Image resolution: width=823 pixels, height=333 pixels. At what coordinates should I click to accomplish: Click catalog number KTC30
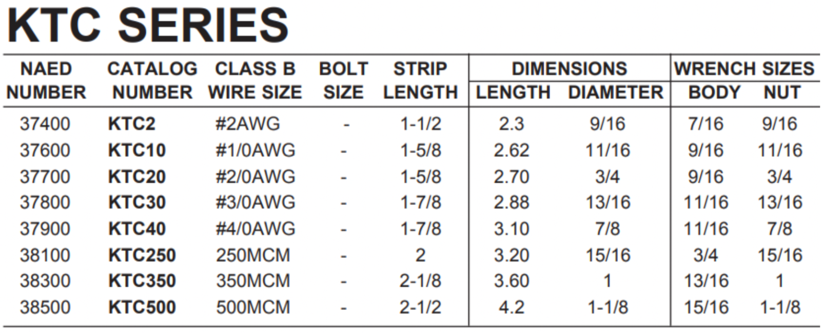tap(136, 202)
